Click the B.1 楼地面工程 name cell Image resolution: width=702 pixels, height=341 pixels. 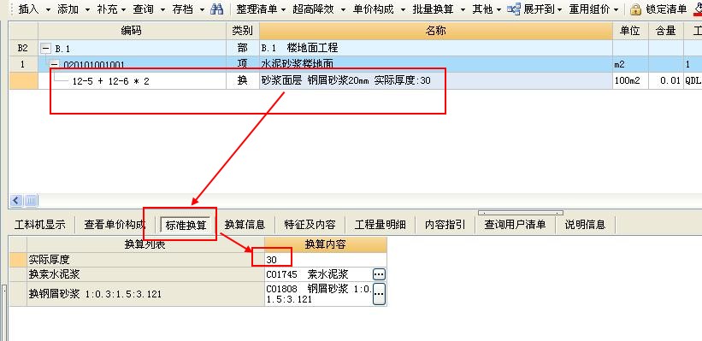(435, 48)
